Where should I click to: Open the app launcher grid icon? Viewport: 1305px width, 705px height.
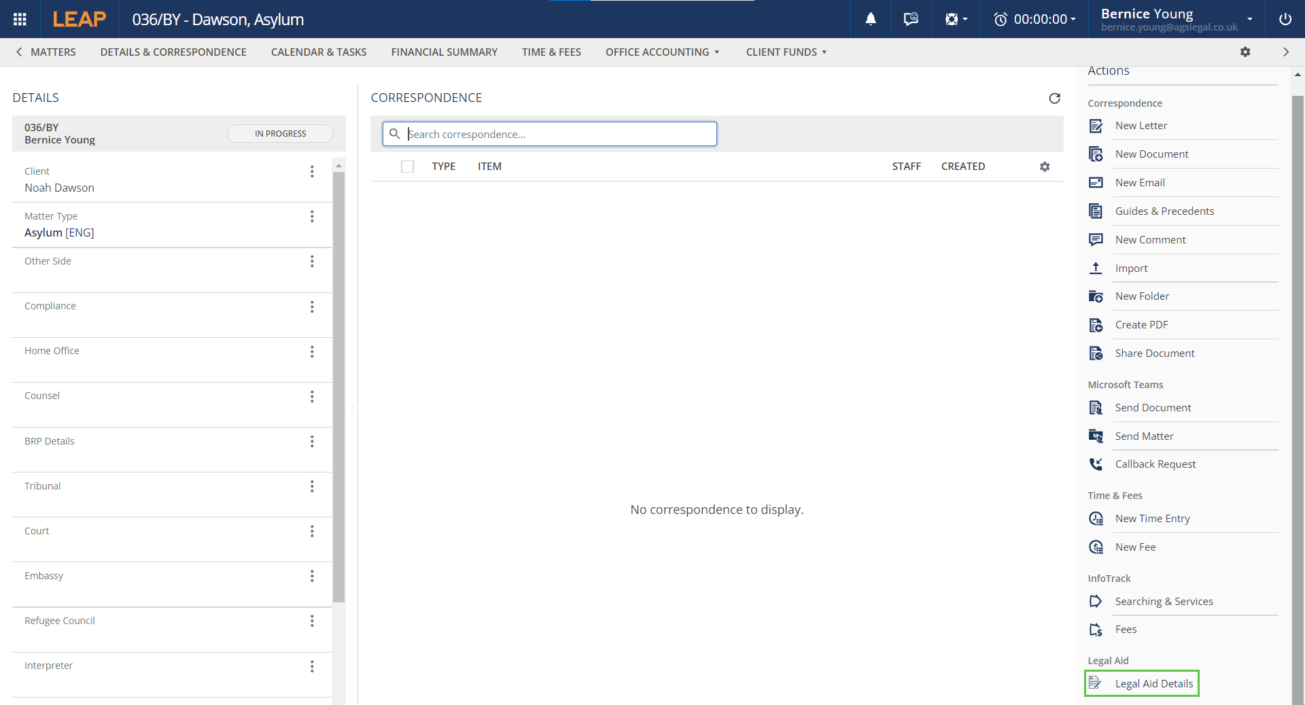click(20, 19)
